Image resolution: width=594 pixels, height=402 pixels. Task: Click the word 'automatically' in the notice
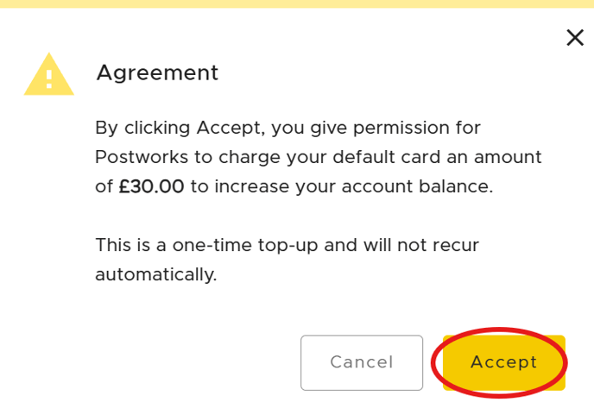pos(155,275)
